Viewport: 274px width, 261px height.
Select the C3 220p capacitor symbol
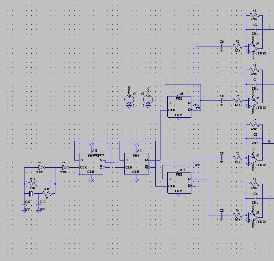(255, 139)
